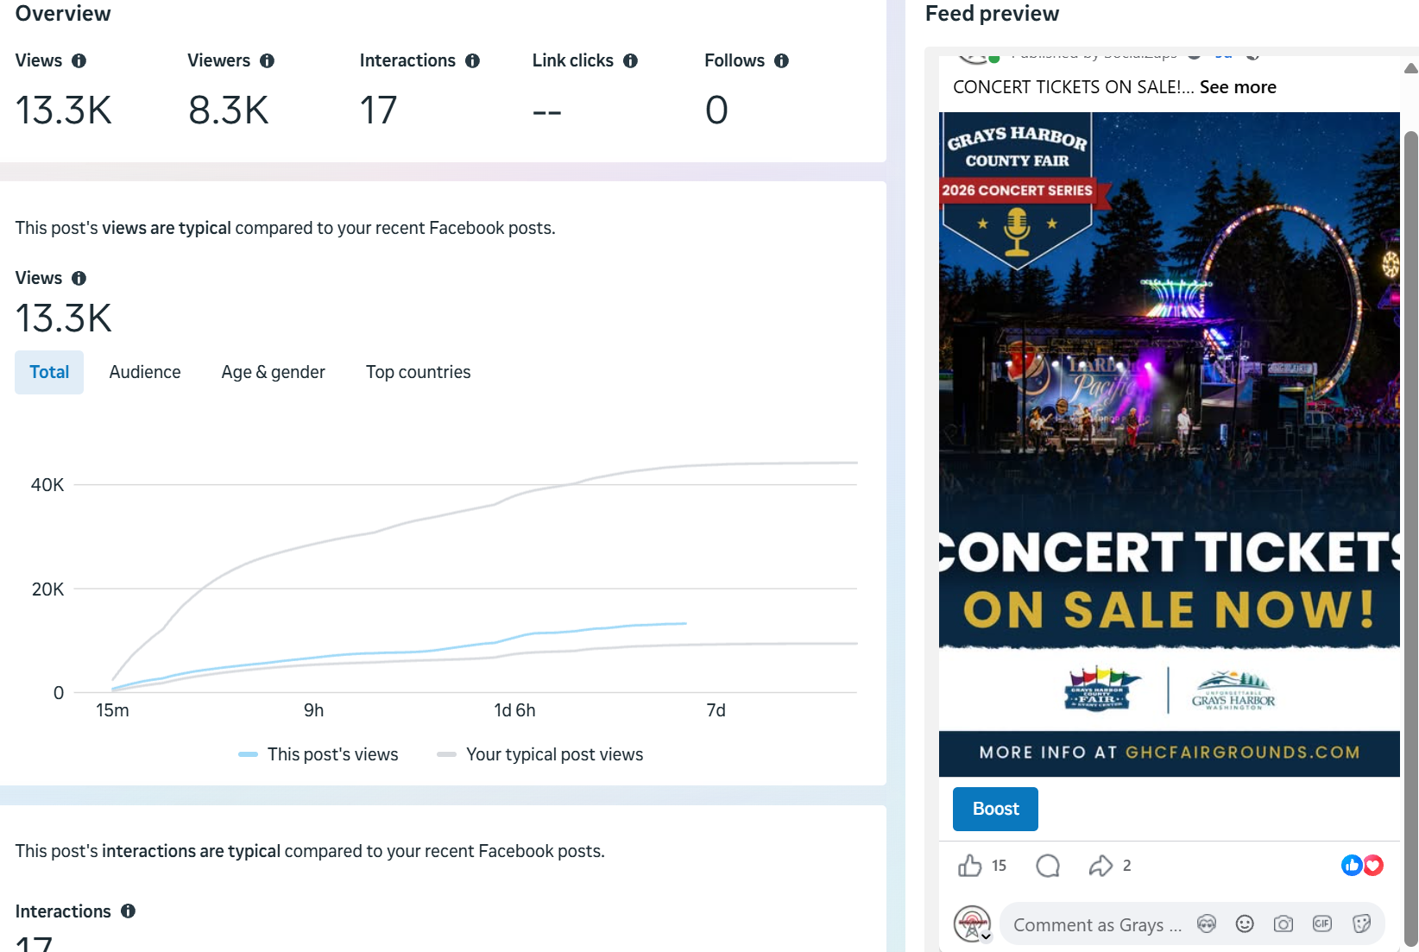Toggle the 'Your typical post views' legend item
Image resolution: width=1419 pixels, height=952 pixels.
coord(540,754)
